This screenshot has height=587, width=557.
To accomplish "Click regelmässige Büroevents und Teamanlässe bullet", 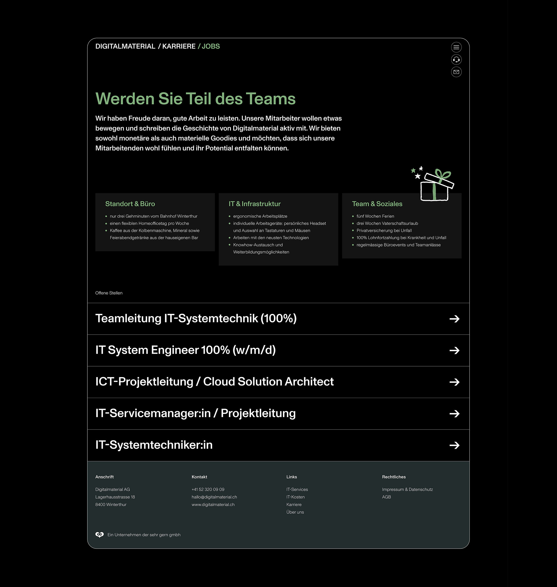I will [x=398, y=245].
